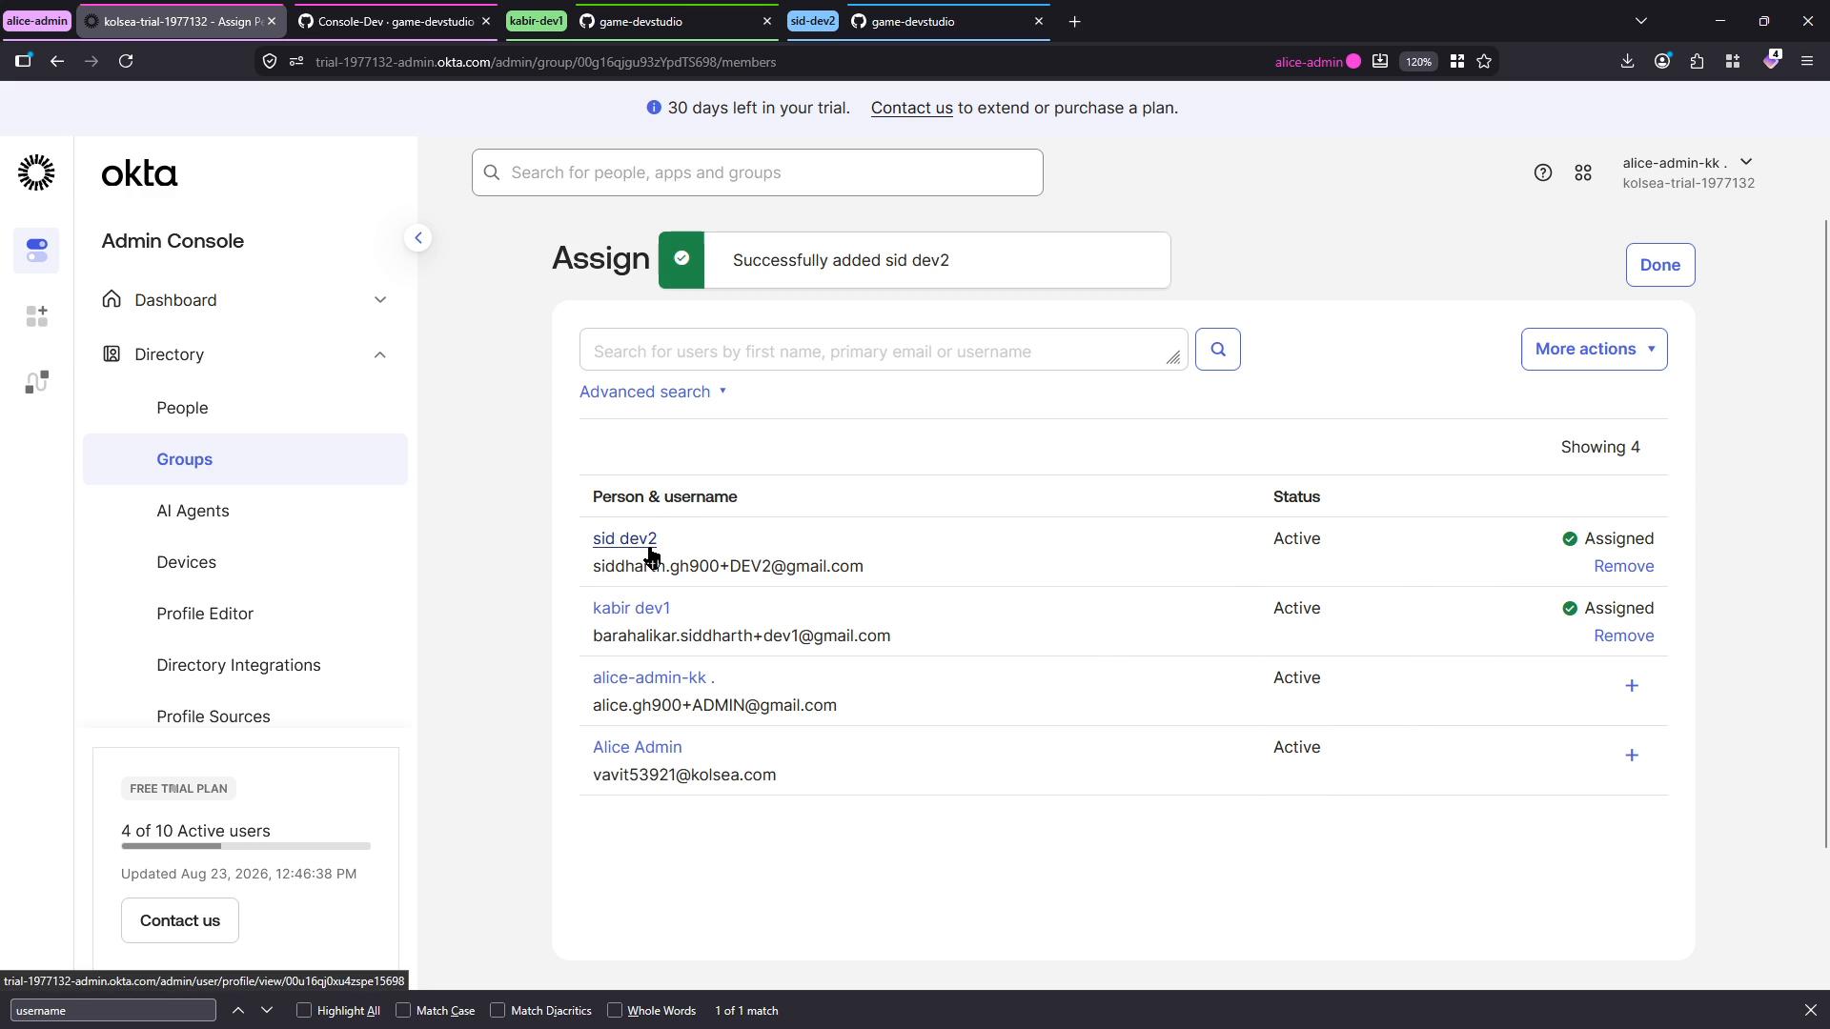Enable Match Diacritics checkbox

[498, 1010]
